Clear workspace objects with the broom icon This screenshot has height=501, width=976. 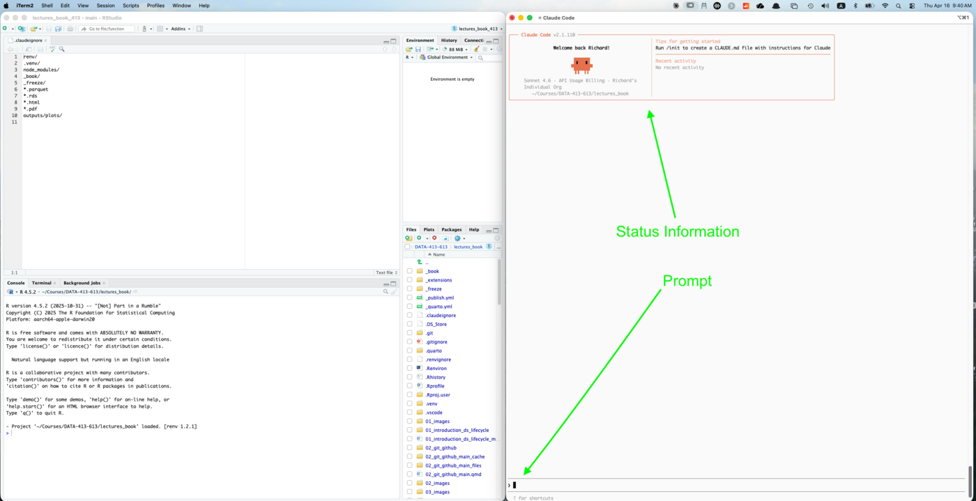(x=476, y=49)
